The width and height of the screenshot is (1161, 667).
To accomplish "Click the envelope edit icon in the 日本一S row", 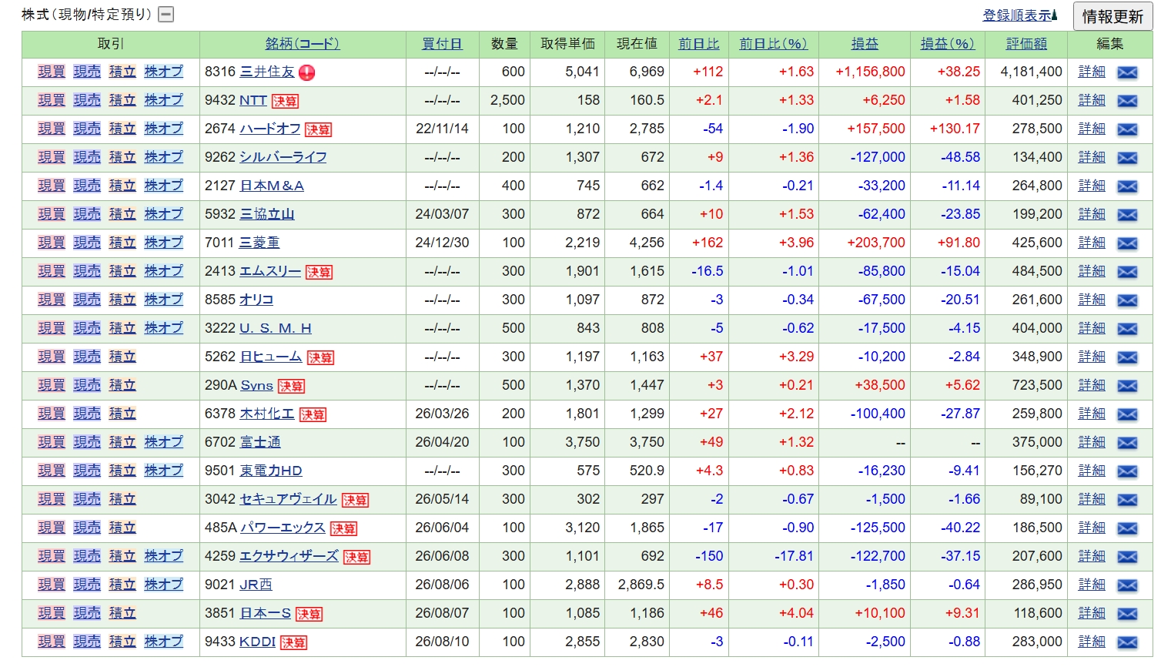I will pyautogui.click(x=1127, y=614).
